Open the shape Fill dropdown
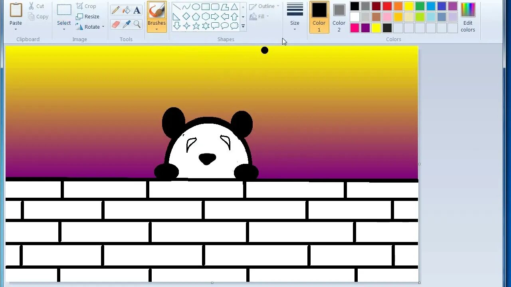511x287 pixels. [x=259, y=16]
